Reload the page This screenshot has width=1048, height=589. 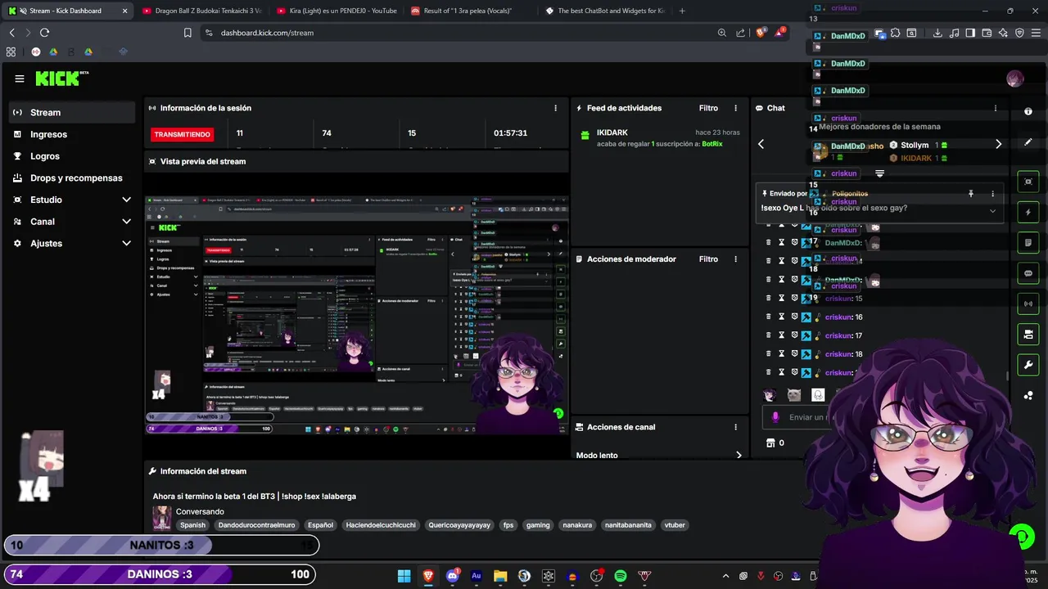tap(44, 33)
